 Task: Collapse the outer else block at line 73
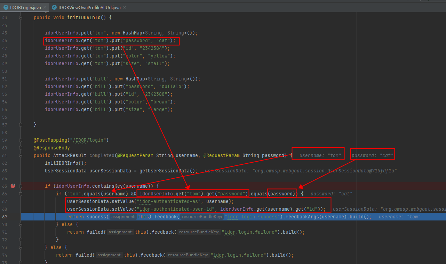21,247
